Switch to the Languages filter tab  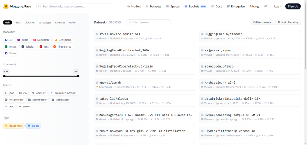(x=45, y=22)
